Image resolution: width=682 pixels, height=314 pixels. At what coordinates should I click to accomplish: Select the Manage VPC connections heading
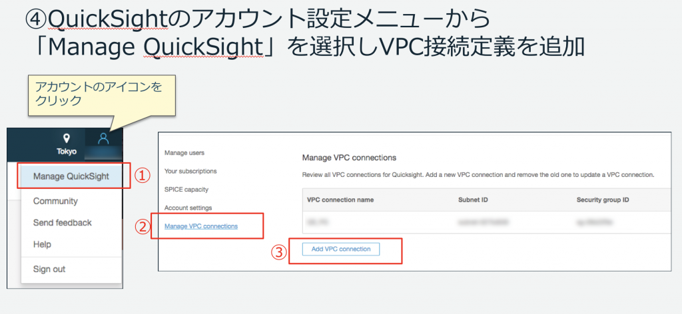point(349,157)
